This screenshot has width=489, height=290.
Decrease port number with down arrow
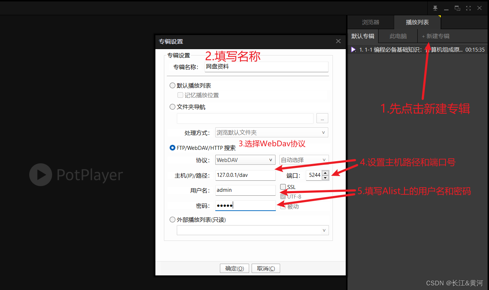[x=325, y=178]
